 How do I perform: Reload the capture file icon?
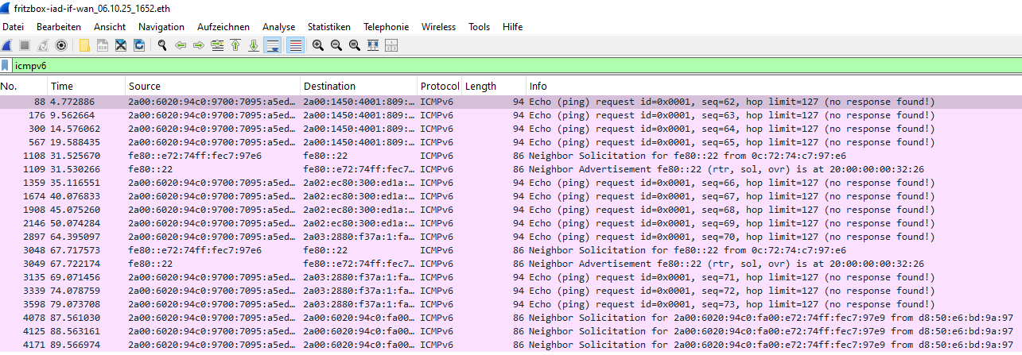(x=139, y=45)
